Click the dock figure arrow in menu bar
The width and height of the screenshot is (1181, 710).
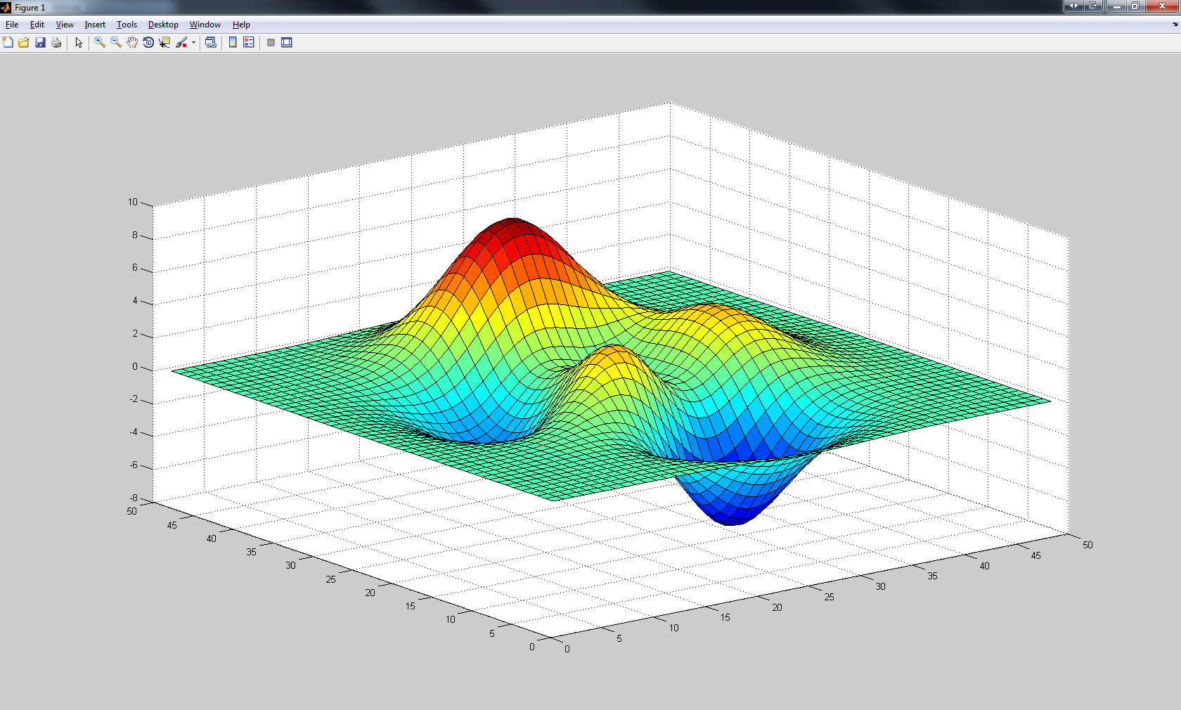point(1175,25)
